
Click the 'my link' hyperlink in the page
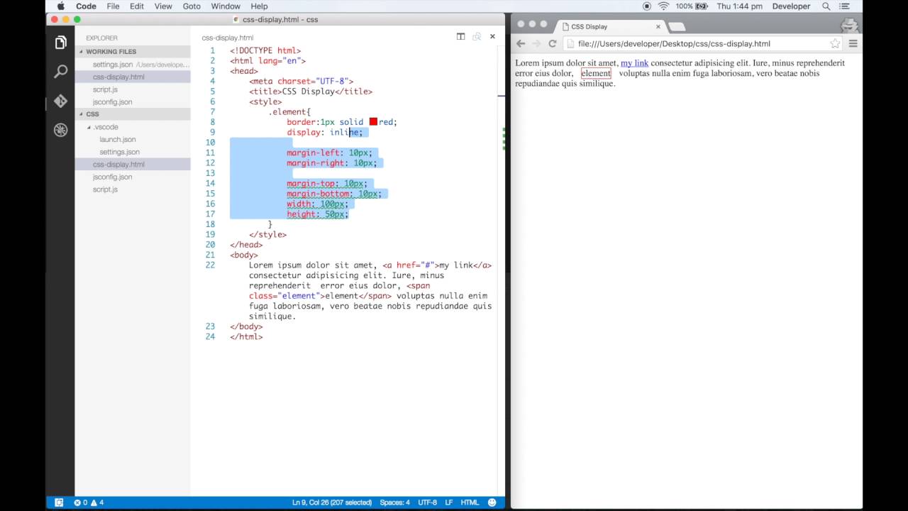coord(634,63)
